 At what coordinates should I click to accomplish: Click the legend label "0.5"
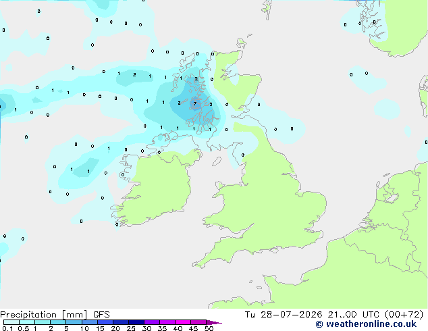click(23, 328)
